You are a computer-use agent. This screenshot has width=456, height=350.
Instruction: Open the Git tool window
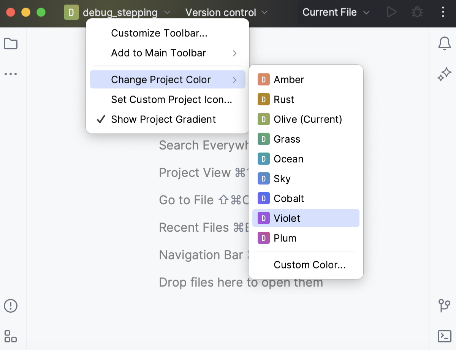point(444,306)
